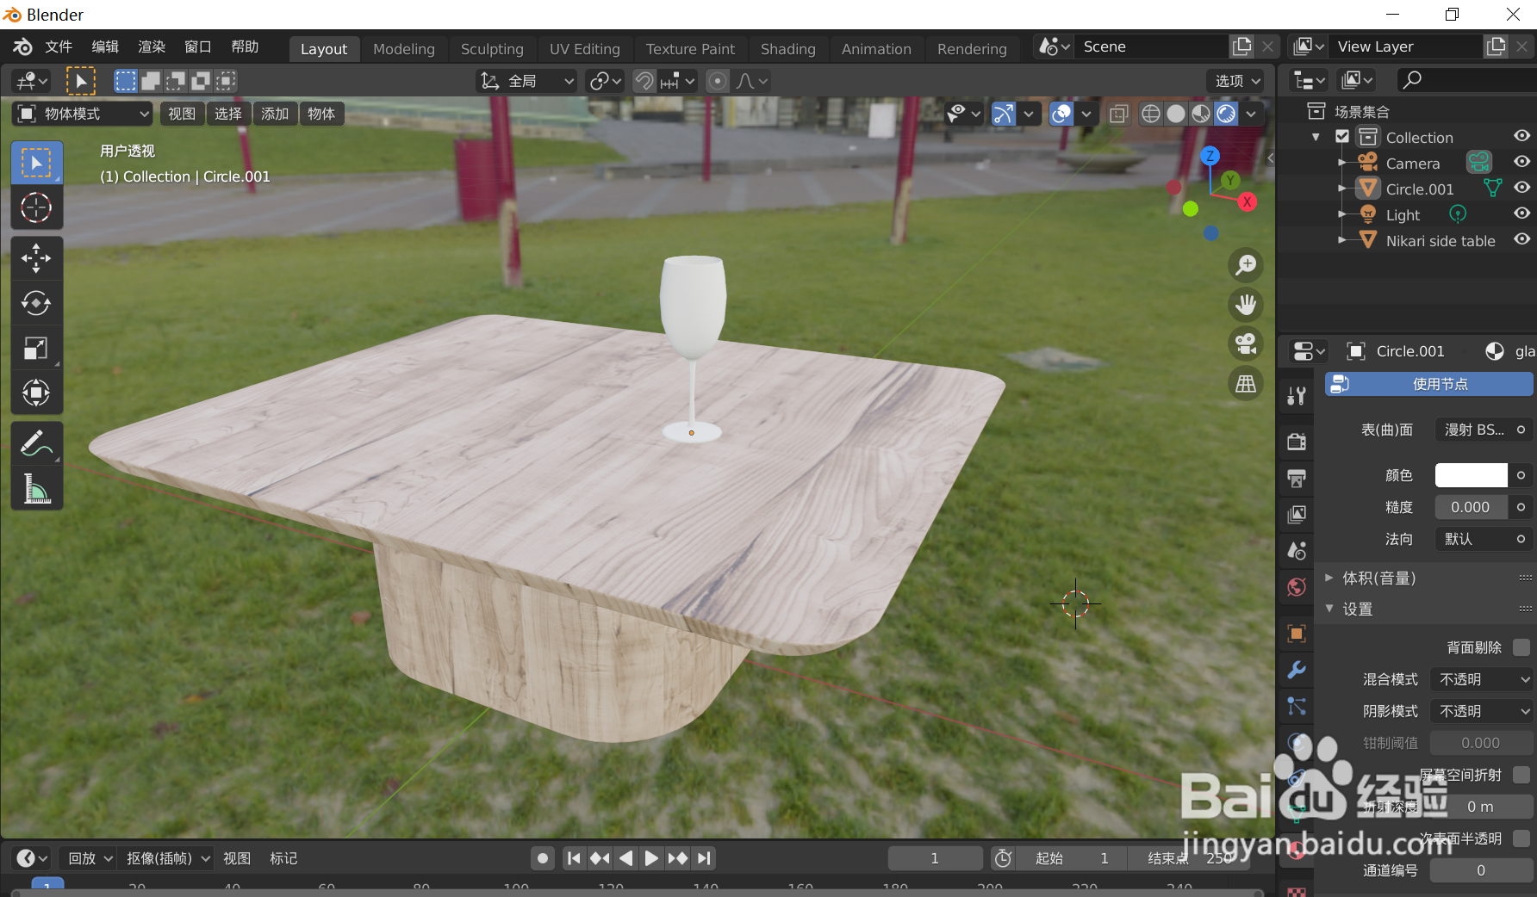Image resolution: width=1537 pixels, height=897 pixels.
Task: Click the 使用节点 button
Action: (1428, 384)
